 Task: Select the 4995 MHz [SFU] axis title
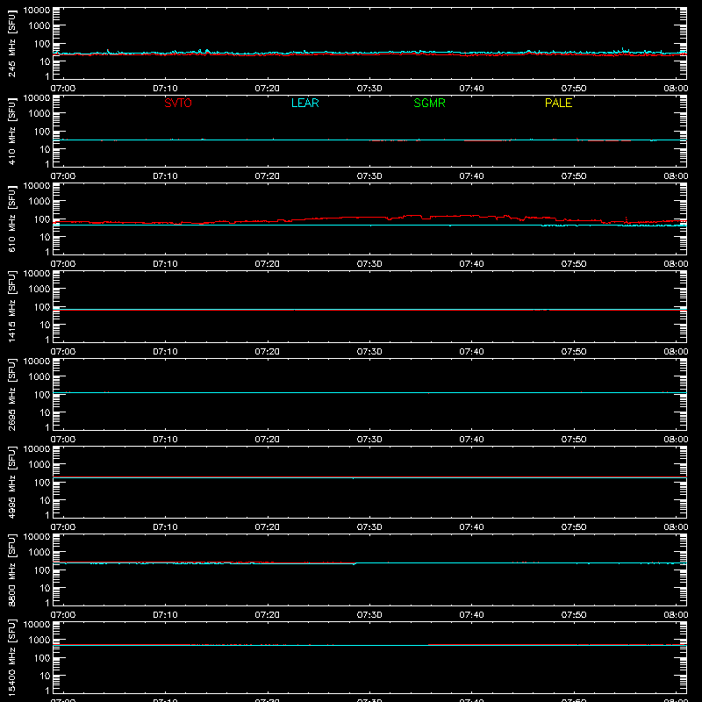coord(12,483)
